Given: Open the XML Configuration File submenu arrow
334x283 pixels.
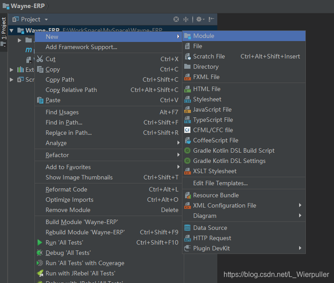Looking at the screenshot, I should tap(300, 205).
